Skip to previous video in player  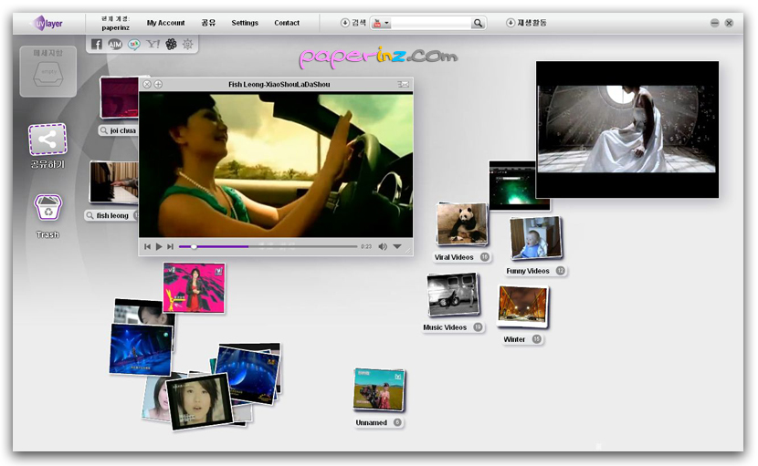[x=147, y=247]
